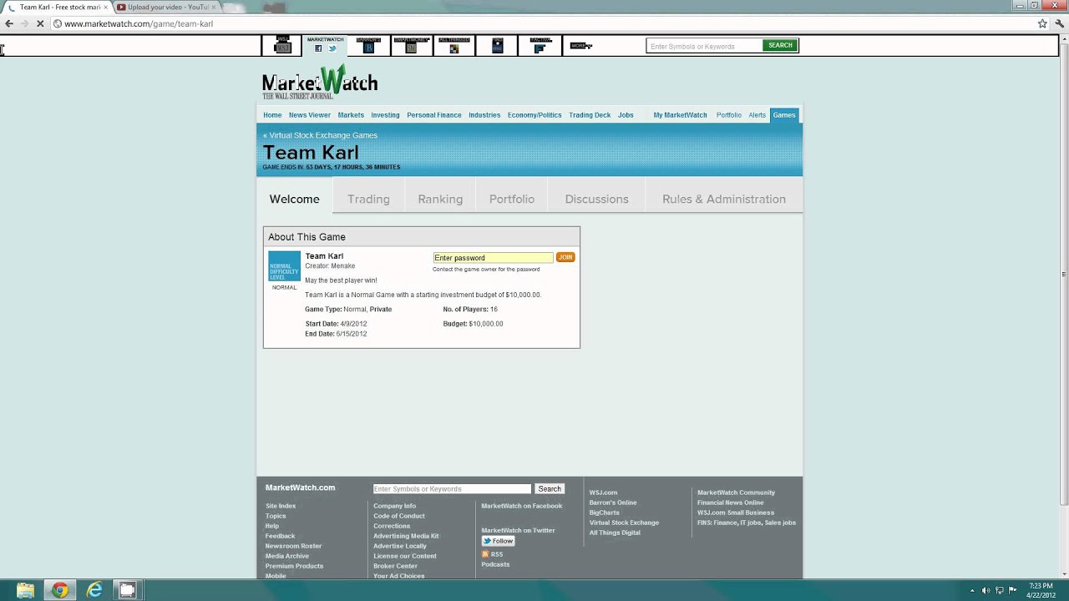Open News Viewer in the navigation bar

point(310,115)
